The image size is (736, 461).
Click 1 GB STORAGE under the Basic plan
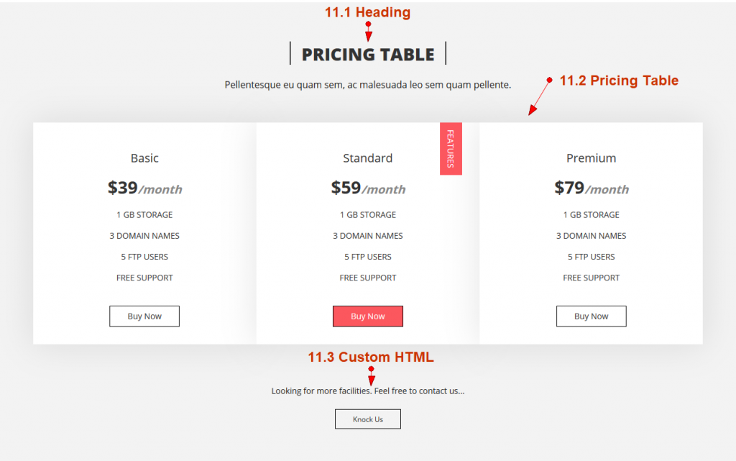(x=144, y=214)
